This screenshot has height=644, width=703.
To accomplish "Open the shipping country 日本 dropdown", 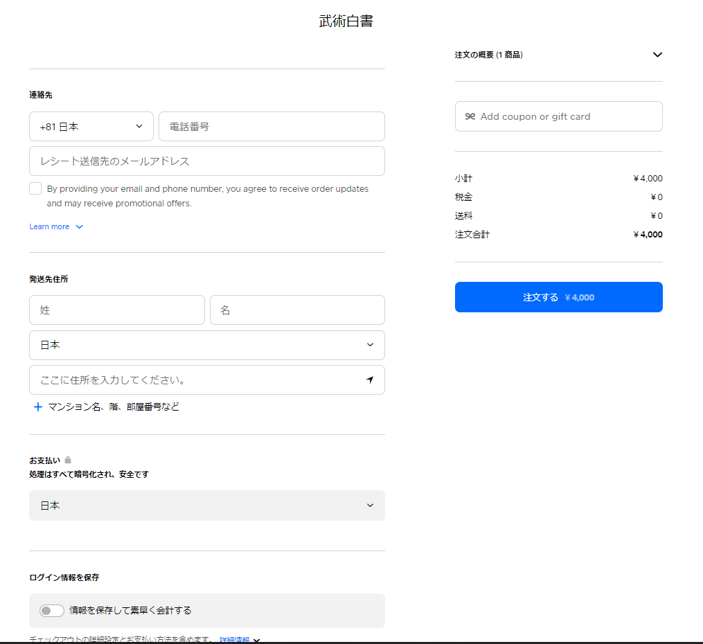I will click(x=206, y=345).
